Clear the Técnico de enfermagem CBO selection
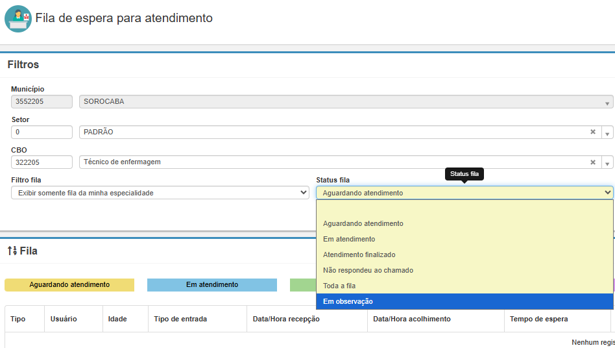Screen dimensions: 615x348 (x=592, y=162)
